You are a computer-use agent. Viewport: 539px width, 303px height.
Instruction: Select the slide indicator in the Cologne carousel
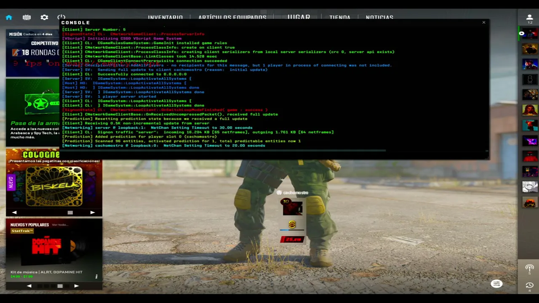70,213
